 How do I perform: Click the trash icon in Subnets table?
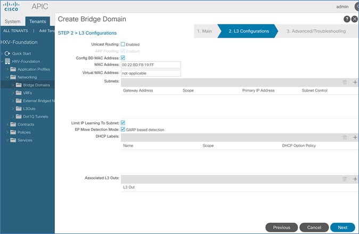(x=345, y=82)
